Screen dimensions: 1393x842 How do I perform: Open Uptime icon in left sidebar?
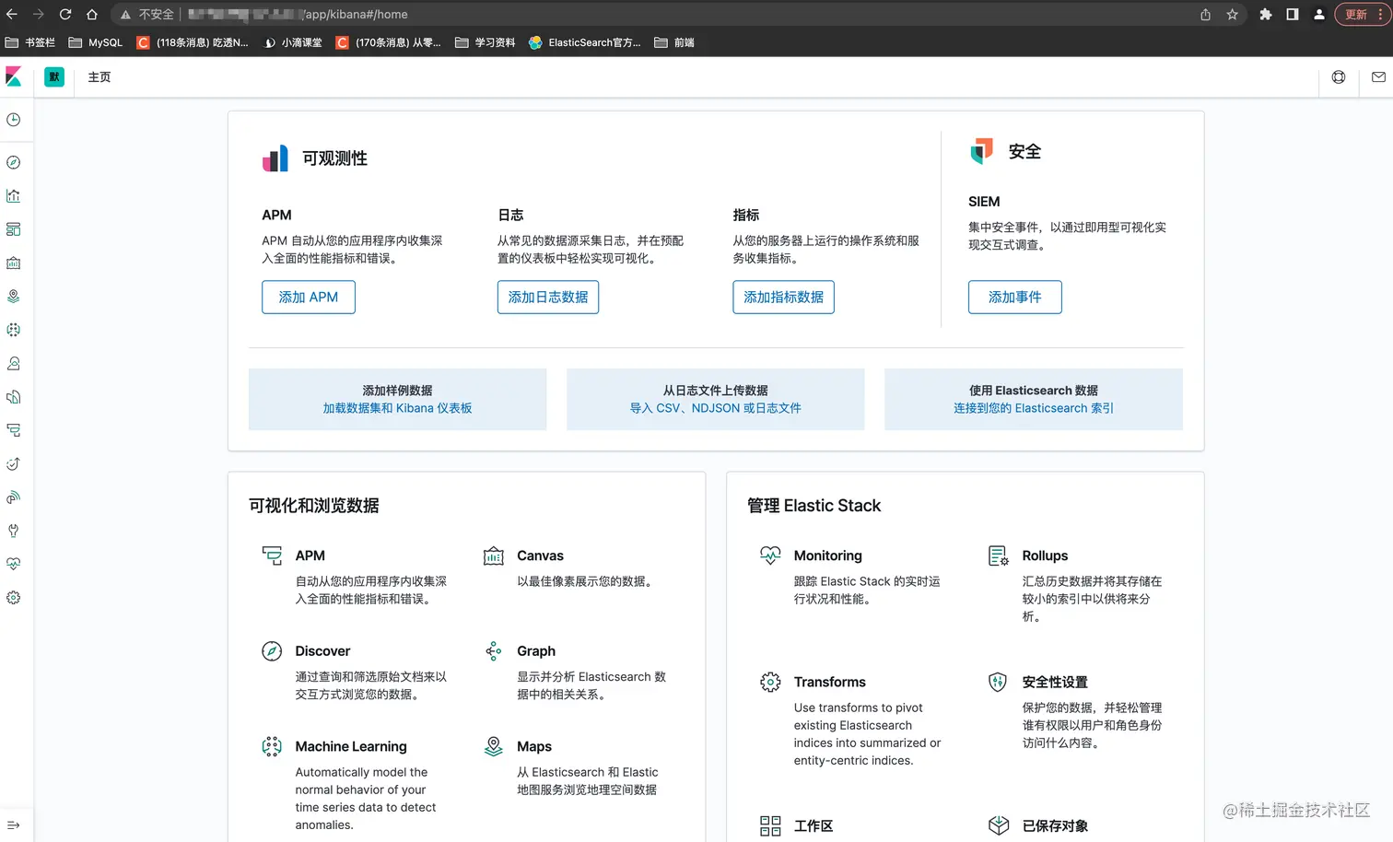click(14, 463)
